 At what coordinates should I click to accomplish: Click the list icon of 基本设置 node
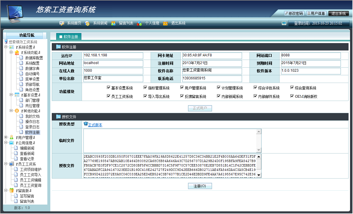tap(17, 95)
